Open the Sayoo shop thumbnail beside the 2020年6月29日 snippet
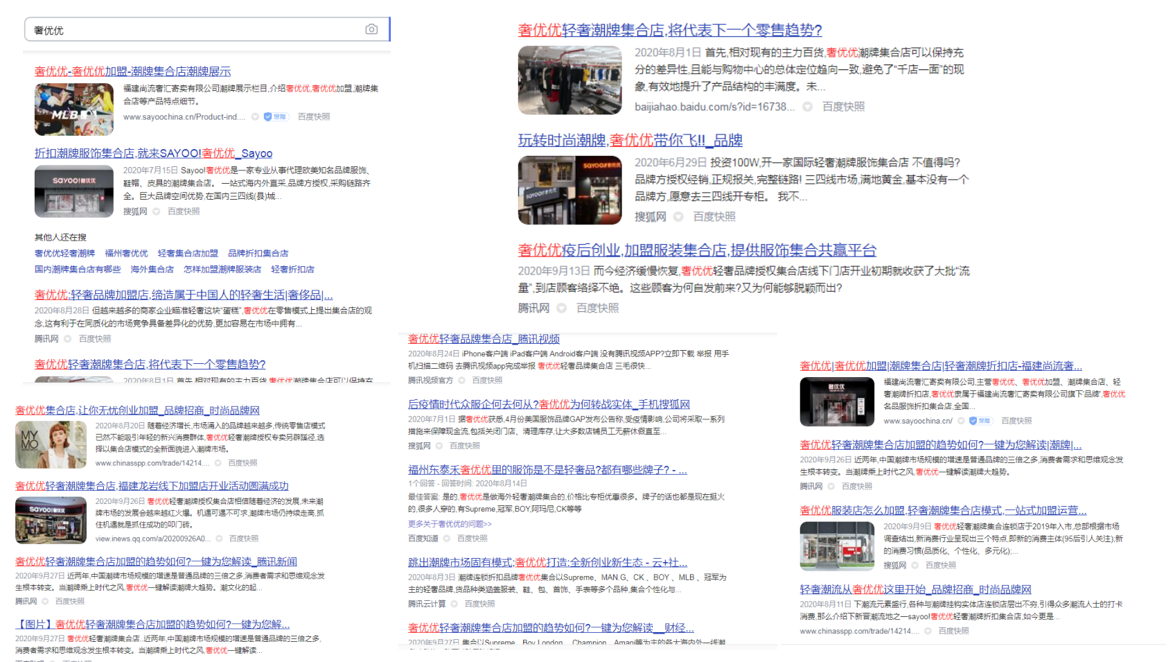Viewport: 1175px width, 662px height. point(570,190)
